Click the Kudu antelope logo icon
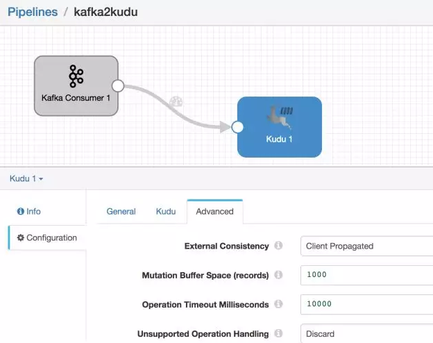This screenshot has width=433, height=343. (280, 117)
